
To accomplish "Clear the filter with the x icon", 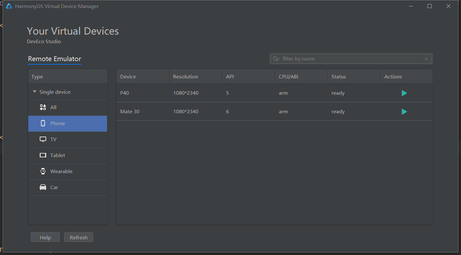I will (426, 59).
